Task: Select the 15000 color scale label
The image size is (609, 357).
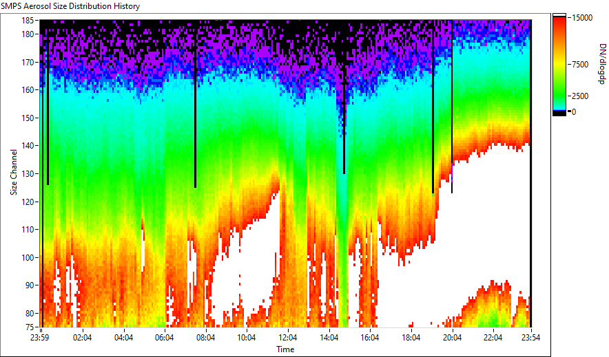Action: click(582, 17)
